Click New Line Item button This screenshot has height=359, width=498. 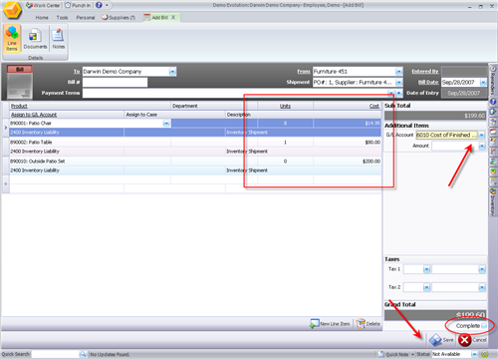tap(330, 324)
